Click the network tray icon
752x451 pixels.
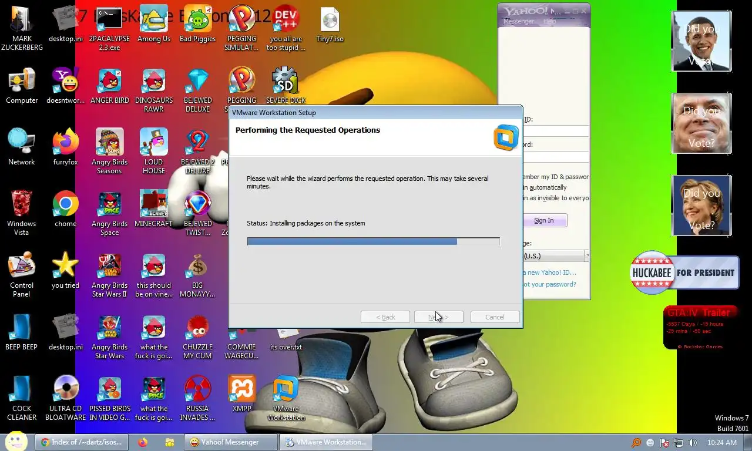click(x=679, y=443)
